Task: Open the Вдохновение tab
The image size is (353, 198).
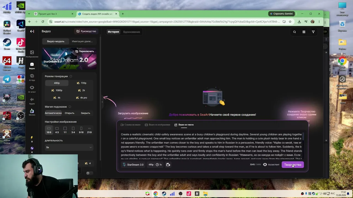Action: (x=132, y=32)
